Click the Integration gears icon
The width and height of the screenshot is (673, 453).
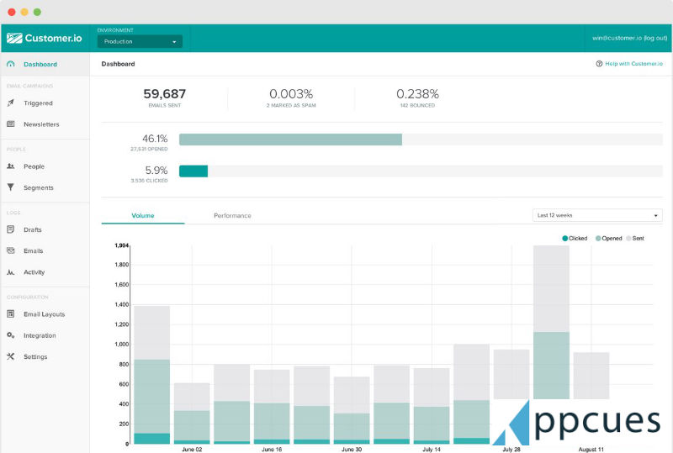[x=11, y=335]
